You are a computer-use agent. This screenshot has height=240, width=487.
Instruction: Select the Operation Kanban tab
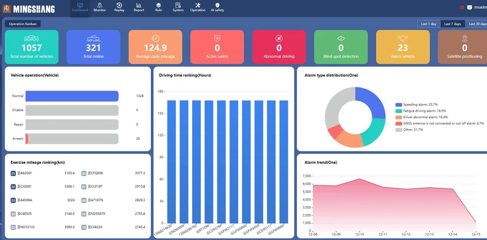point(23,23)
